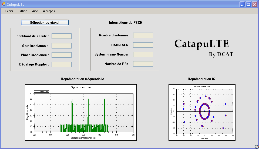The image size is (259, 149).
Task: Open the Fichier menu
Action: [9, 11]
